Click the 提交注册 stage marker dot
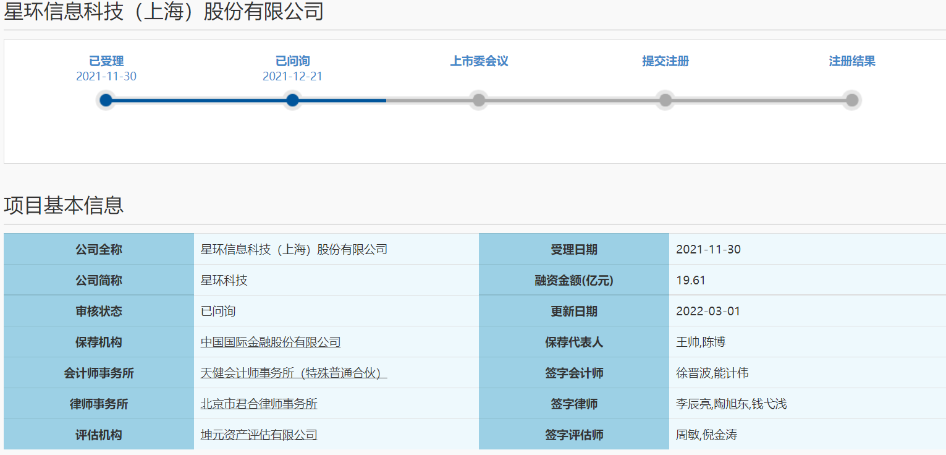This screenshot has width=946, height=455. 665,100
